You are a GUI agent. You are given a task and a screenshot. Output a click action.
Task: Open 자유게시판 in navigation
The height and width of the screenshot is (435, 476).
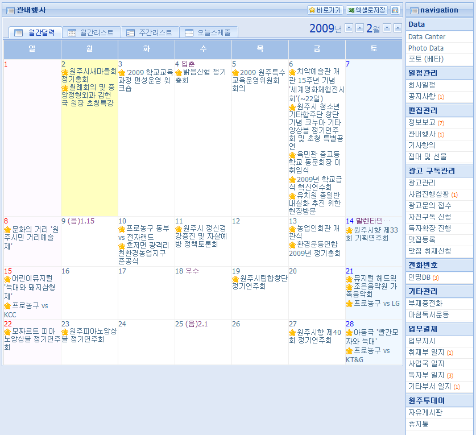pos(425,413)
